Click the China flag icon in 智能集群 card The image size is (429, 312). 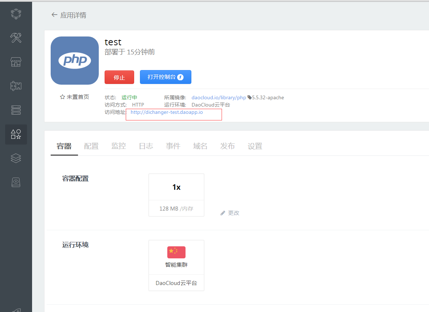176,252
